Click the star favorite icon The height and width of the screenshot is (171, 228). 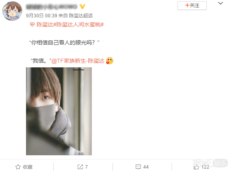pos(18,167)
